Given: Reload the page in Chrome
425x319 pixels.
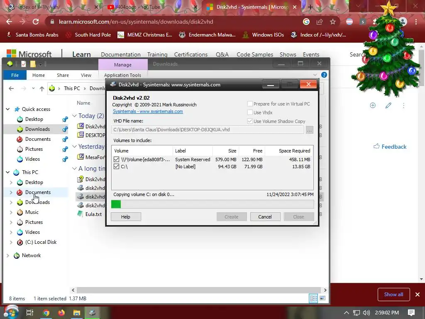Looking at the screenshot, I should pos(36,22).
